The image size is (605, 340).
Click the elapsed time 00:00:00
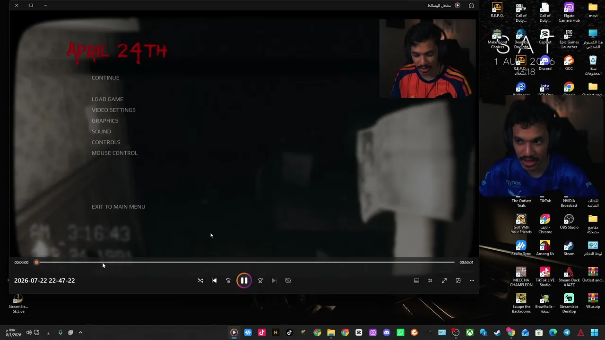[x=21, y=263]
